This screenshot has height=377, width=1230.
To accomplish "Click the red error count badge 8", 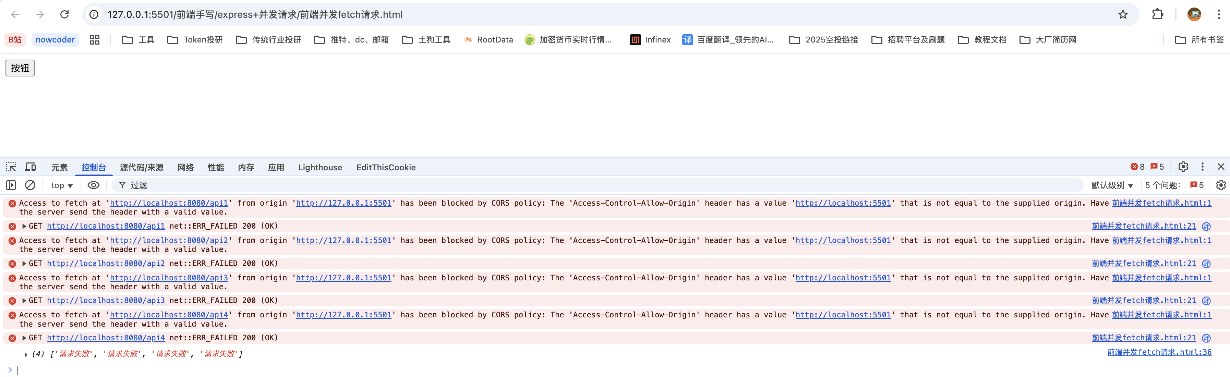I will click(1137, 167).
